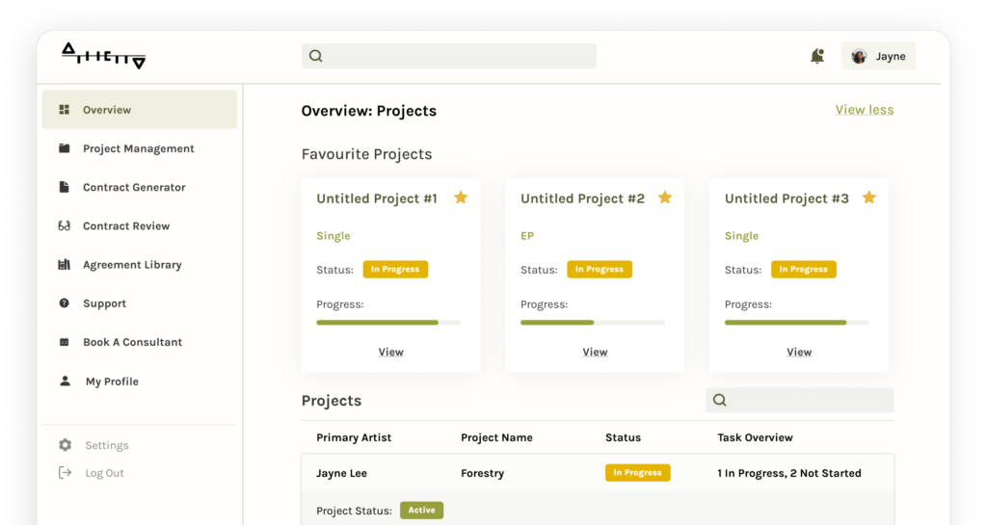Image resolution: width=987 pixels, height=525 pixels.
Task: Click View under Untitled Project #2
Action: (595, 352)
